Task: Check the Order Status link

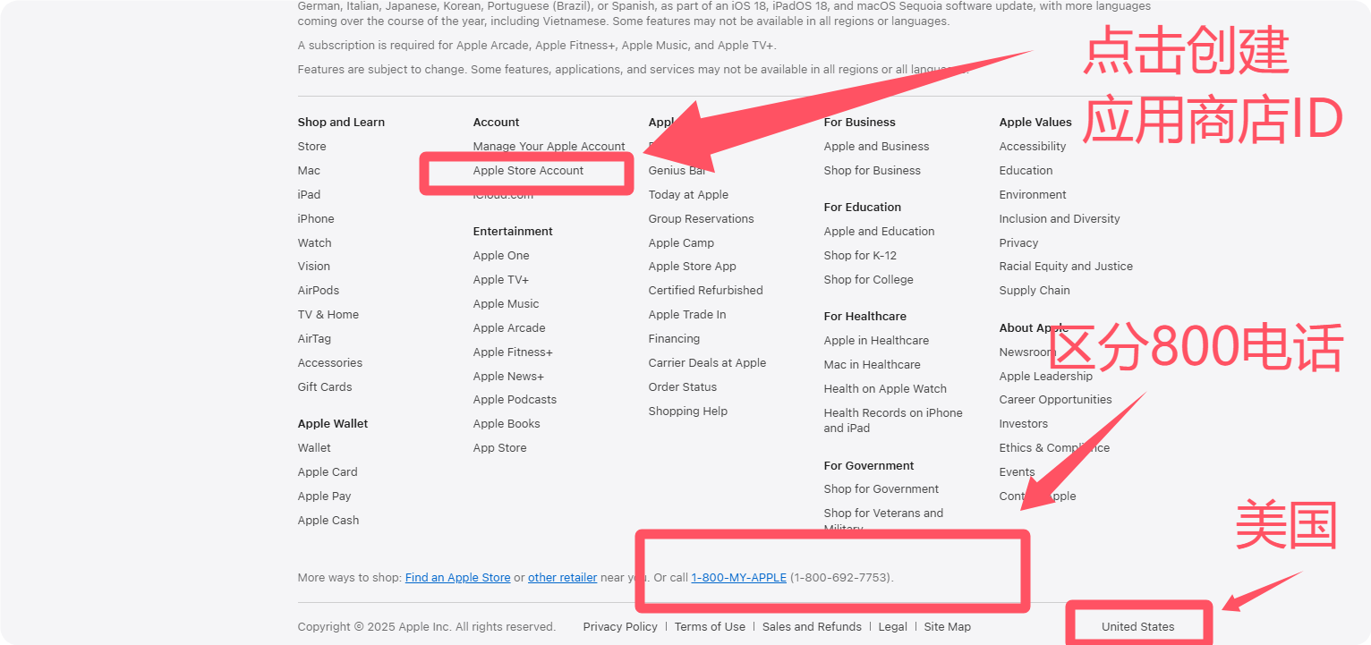Action: 683,387
